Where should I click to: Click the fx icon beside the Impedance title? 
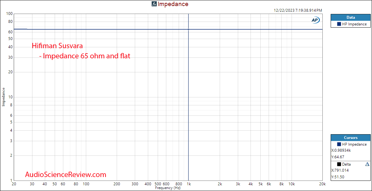tap(154, 4)
